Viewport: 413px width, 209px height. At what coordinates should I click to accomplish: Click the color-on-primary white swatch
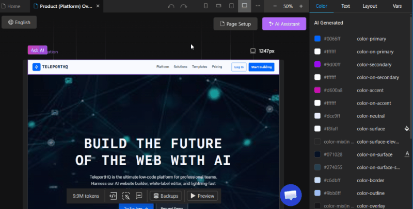tap(317, 51)
